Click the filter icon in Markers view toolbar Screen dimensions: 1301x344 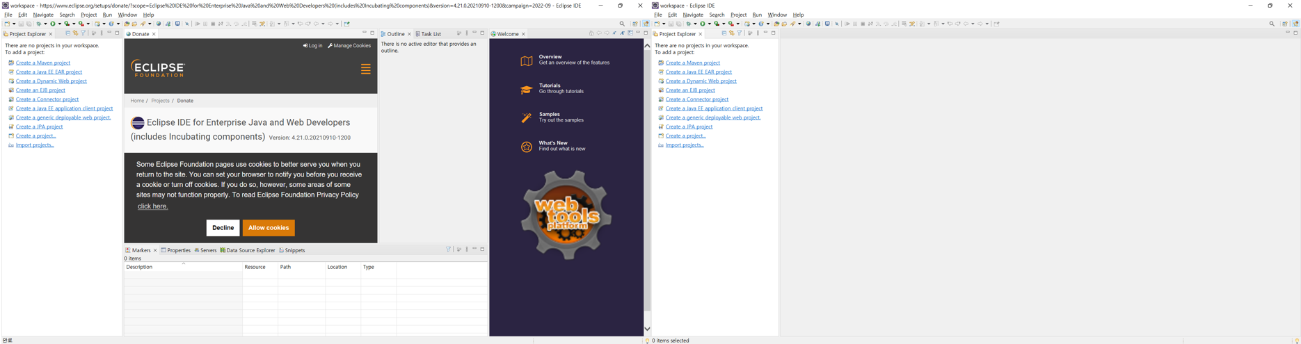pyautogui.click(x=449, y=249)
